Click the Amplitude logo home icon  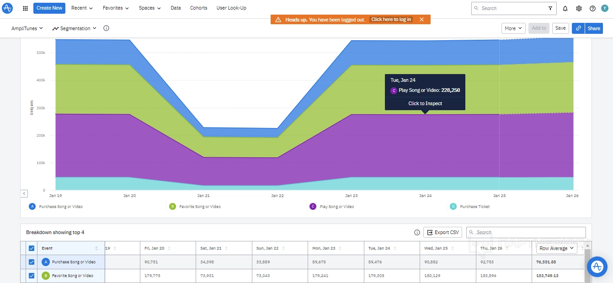pyautogui.click(x=7, y=8)
